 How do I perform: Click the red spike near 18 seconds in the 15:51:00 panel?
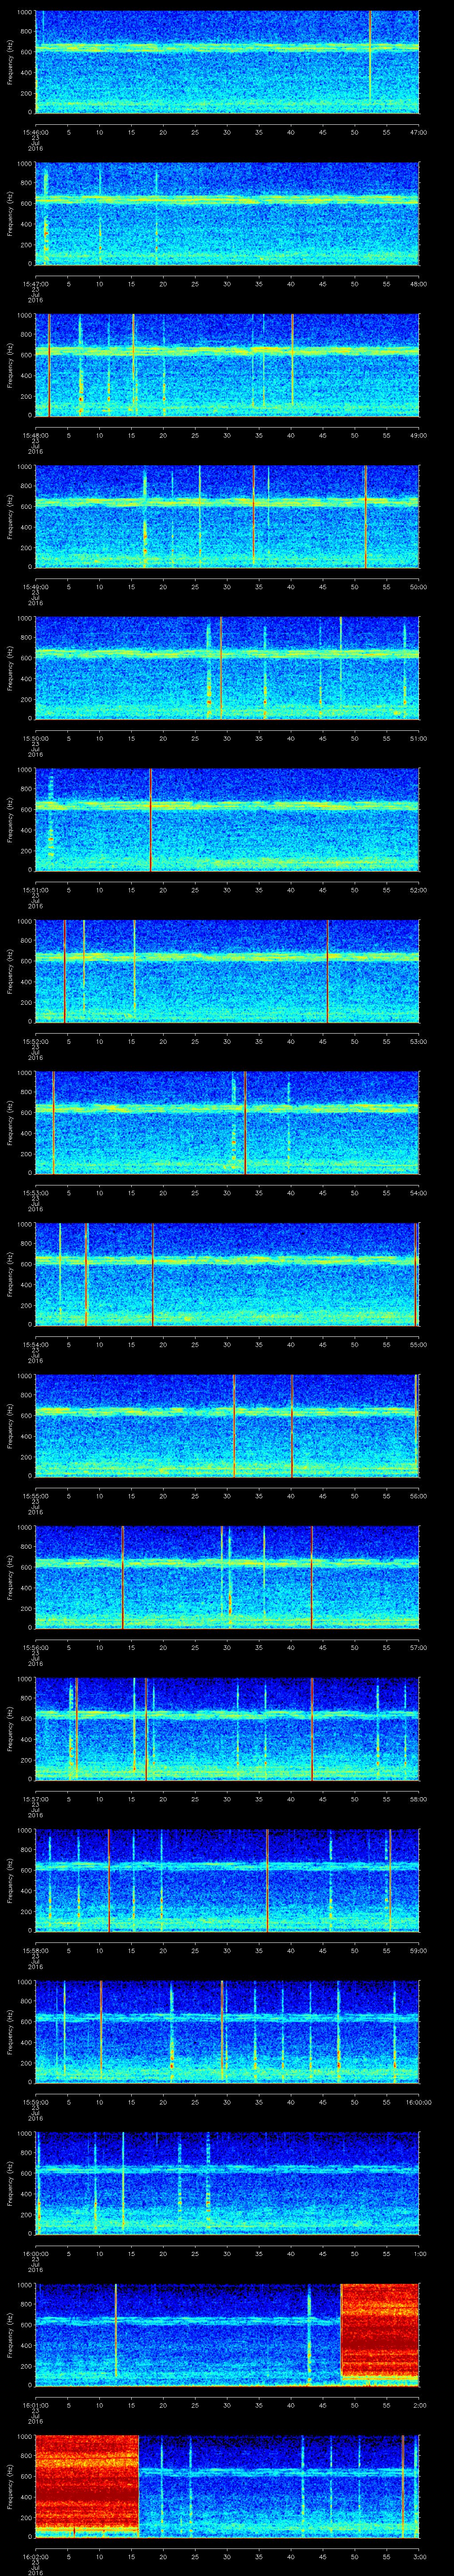pos(151,820)
